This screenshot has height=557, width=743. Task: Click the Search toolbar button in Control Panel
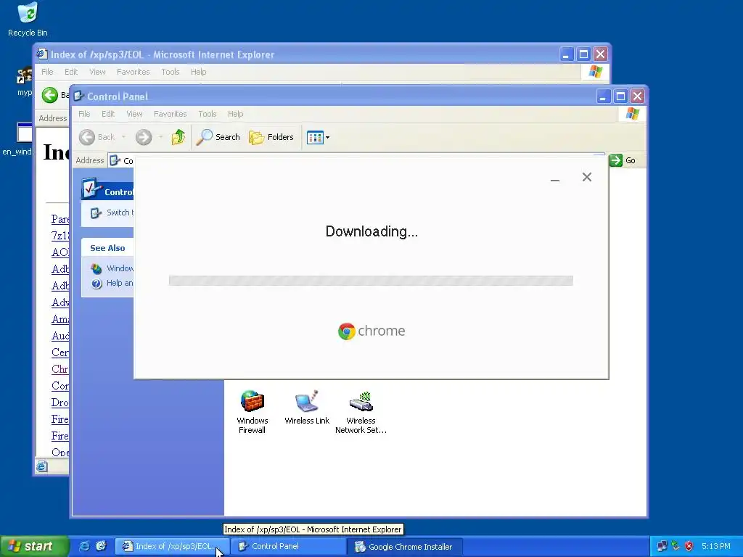click(x=218, y=137)
